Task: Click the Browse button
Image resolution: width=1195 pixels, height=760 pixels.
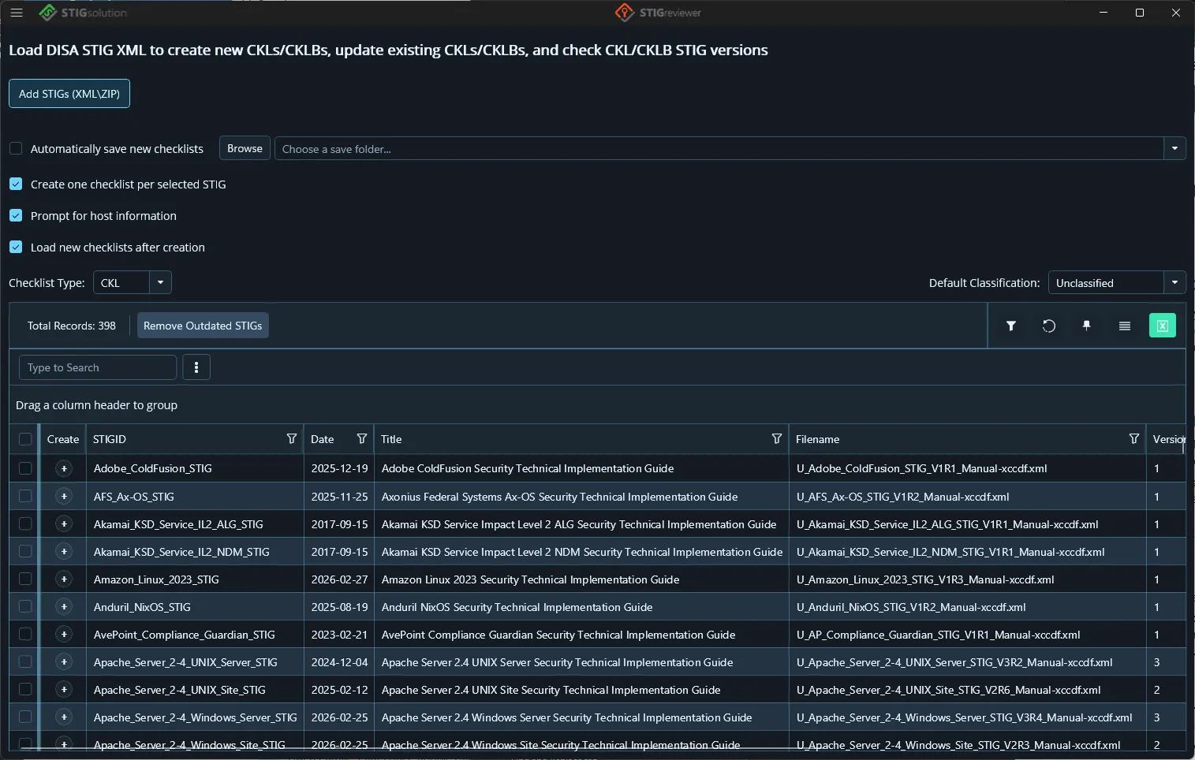Action: pyautogui.click(x=245, y=148)
